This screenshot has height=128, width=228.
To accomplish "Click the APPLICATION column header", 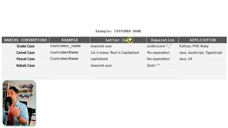I will click(203, 40).
